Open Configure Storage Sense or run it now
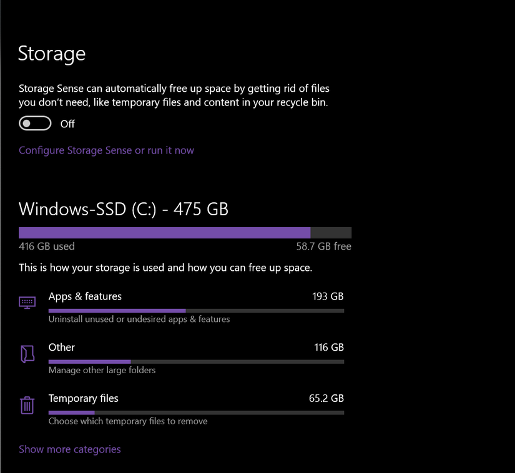This screenshot has width=515, height=473. click(106, 150)
